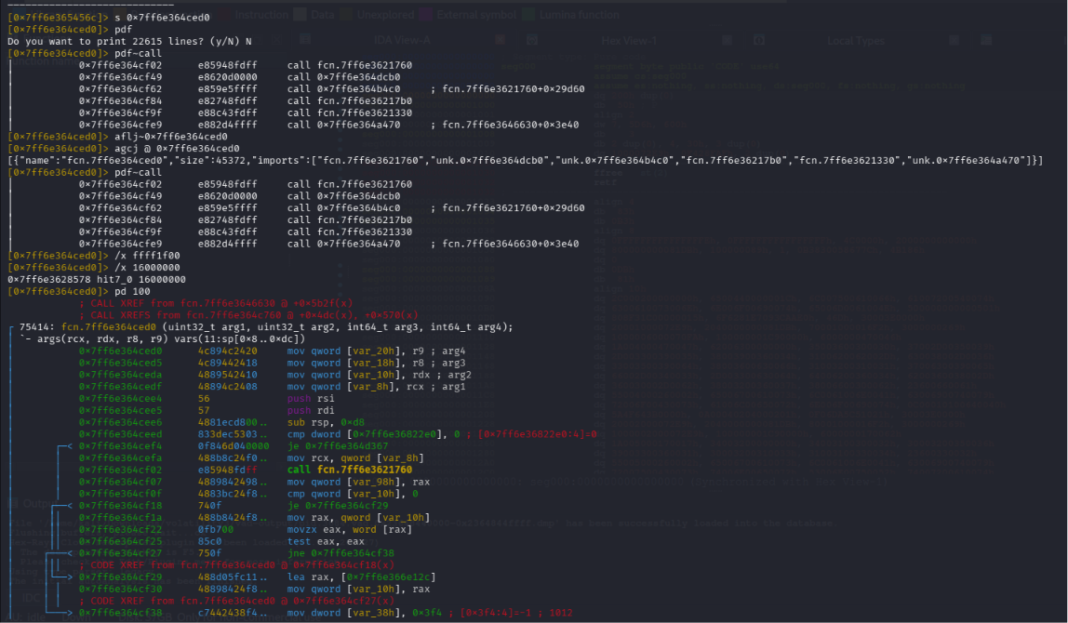1068x623 pixels.
Task: Click the opcode bytes '85c0'
Action: click(x=210, y=542)
